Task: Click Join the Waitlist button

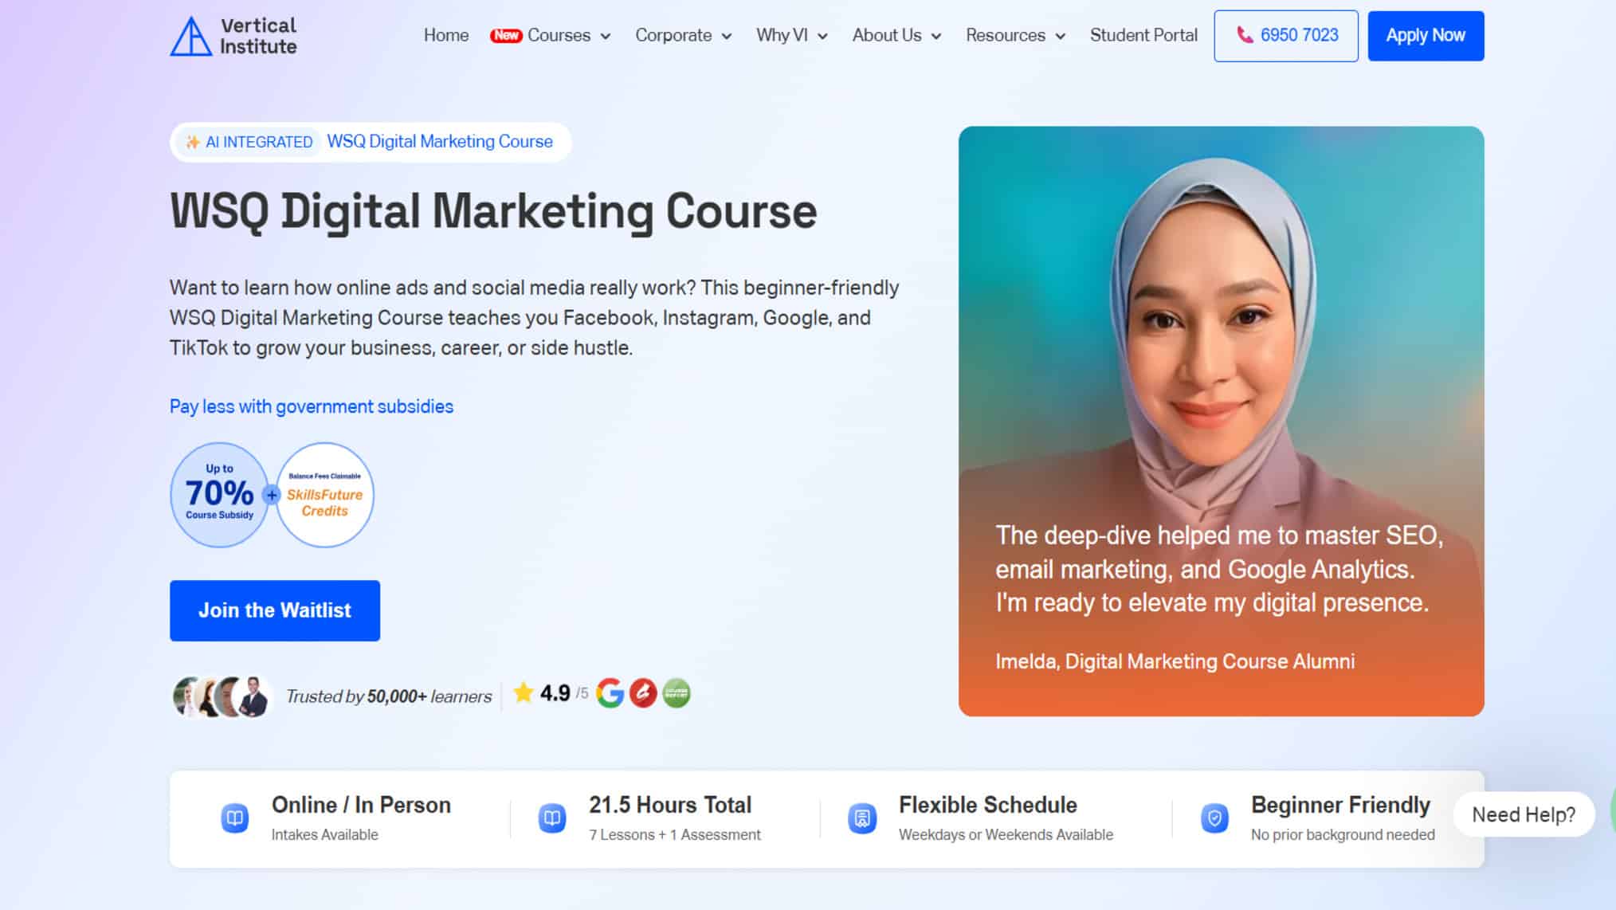Action: coord(275,610)
